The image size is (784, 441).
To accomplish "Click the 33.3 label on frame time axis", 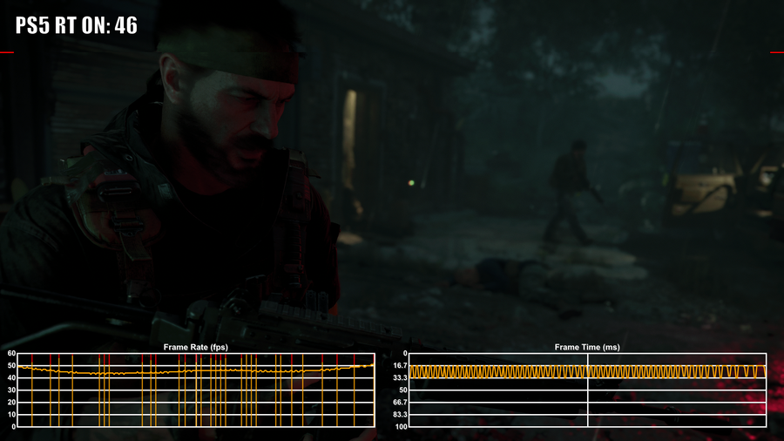I will [x=398, y=377].
